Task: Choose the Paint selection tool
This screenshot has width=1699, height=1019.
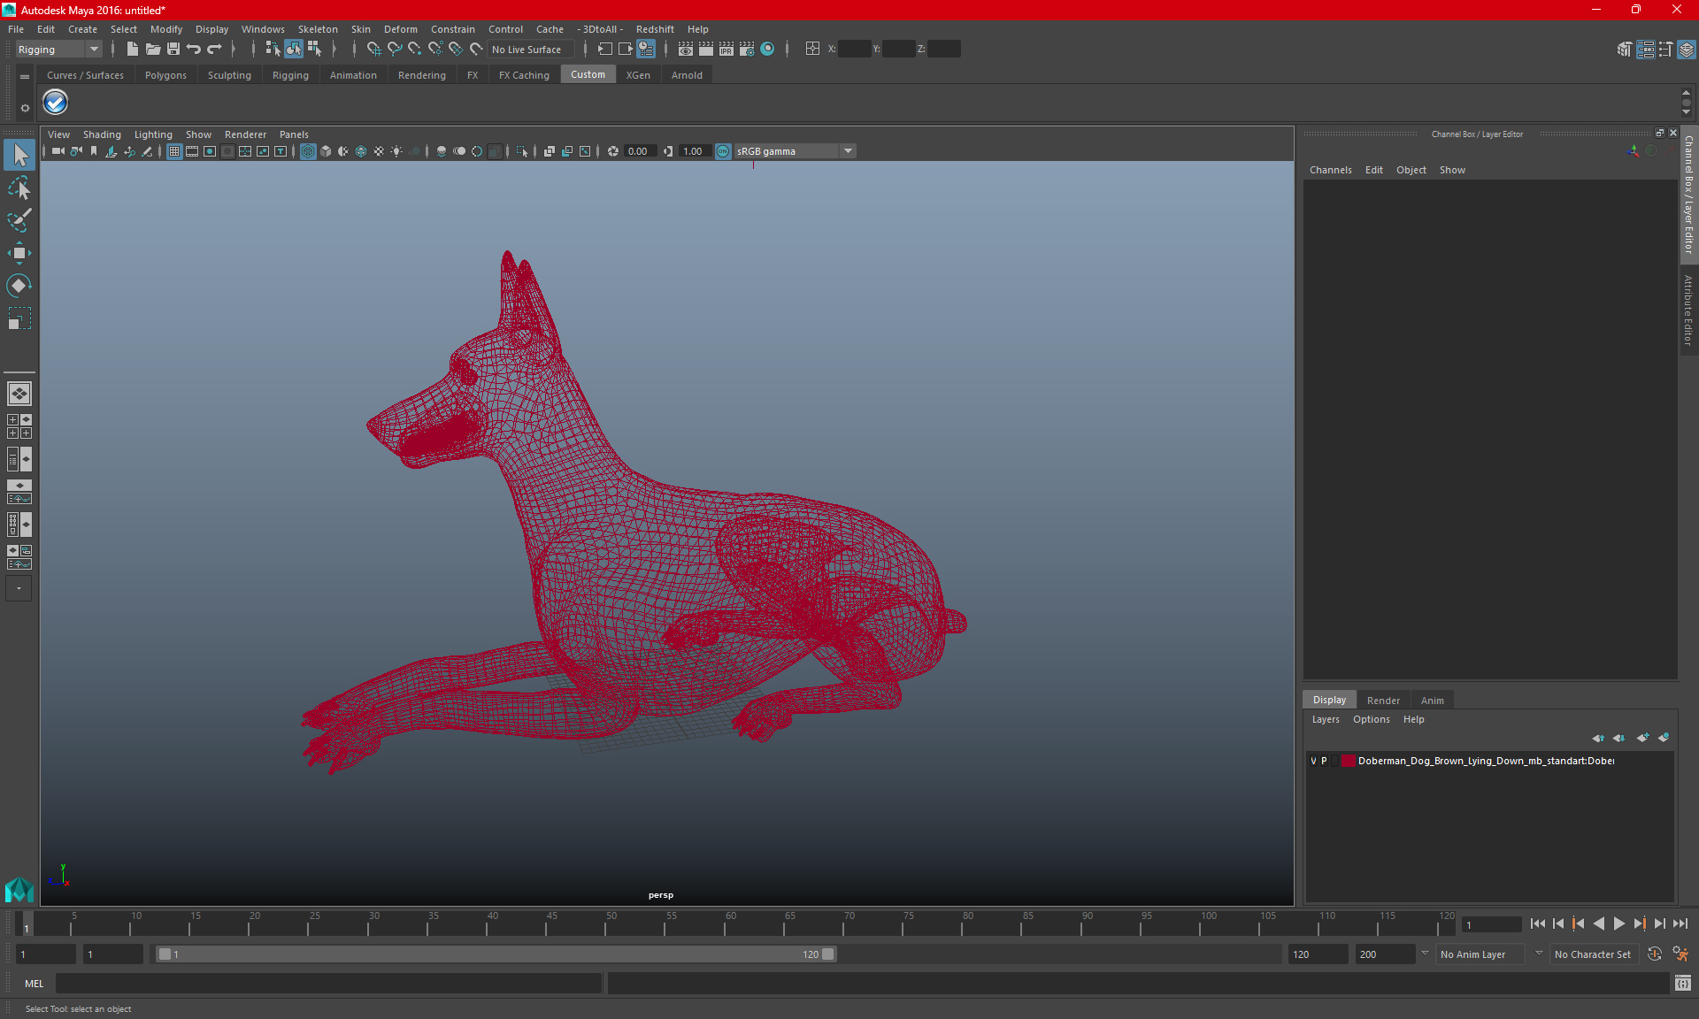Action: (19, 220)
